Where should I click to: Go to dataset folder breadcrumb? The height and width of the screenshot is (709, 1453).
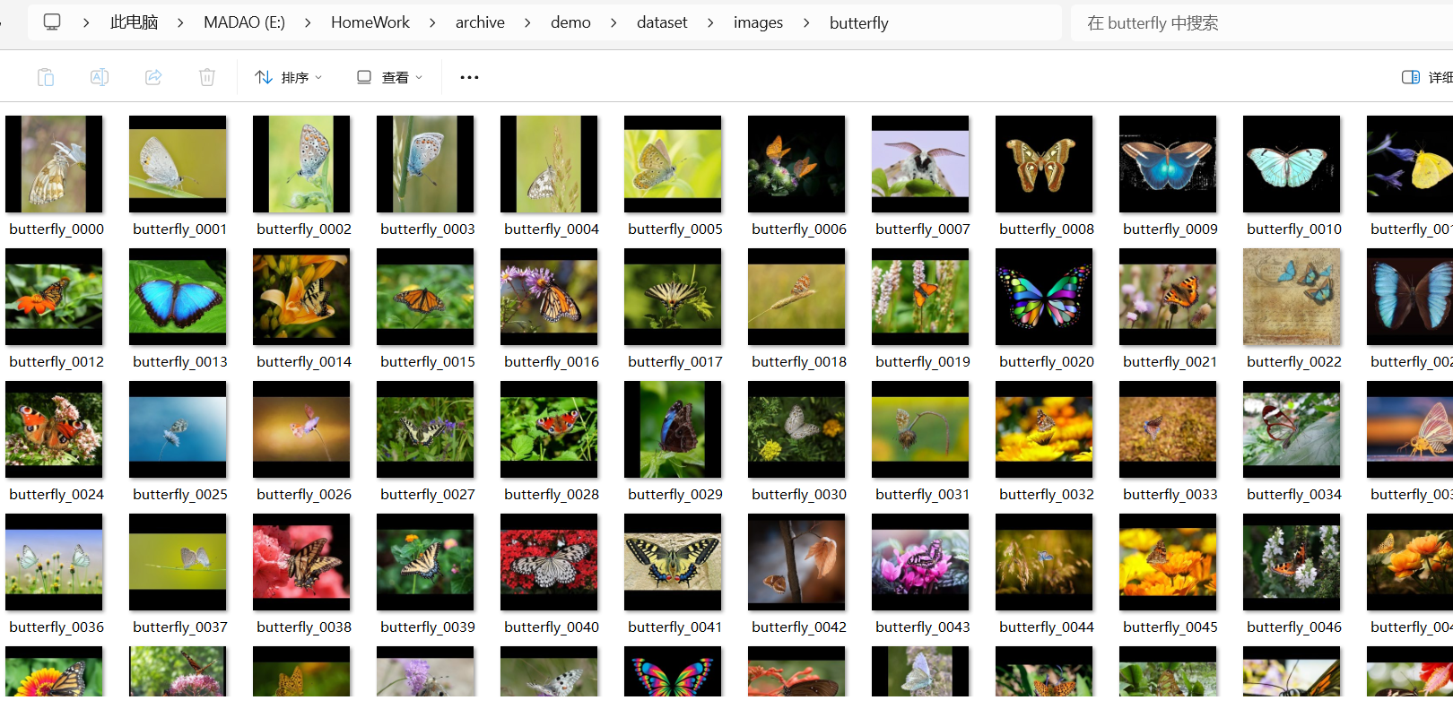coord(662,22)
